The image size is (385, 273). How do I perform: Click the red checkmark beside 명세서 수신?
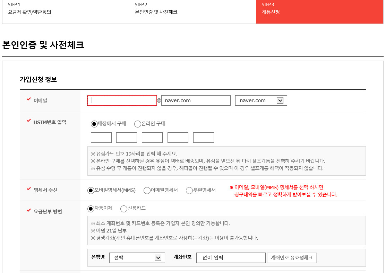click(29, 188)
